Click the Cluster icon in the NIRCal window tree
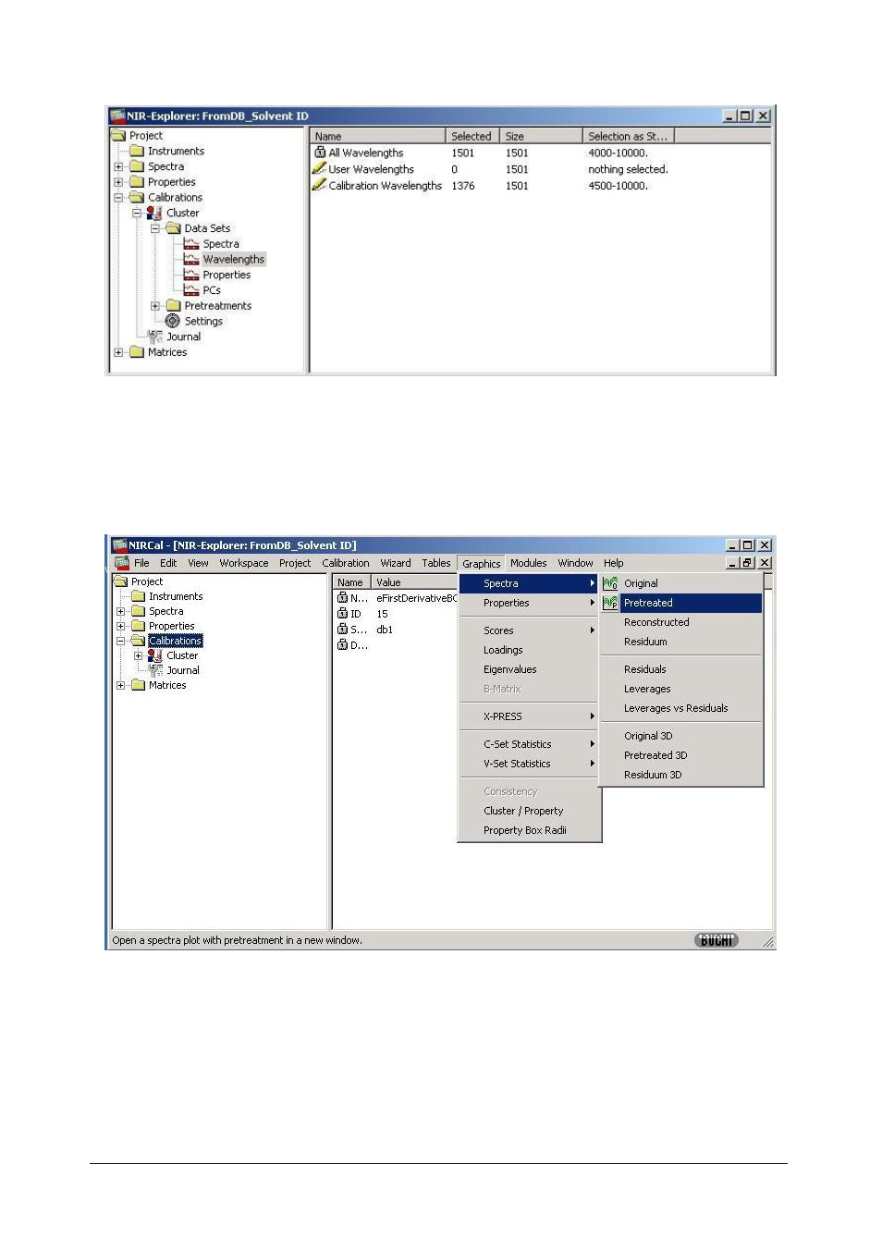Viewport: 882px width, 1248px height. [155, 655]
